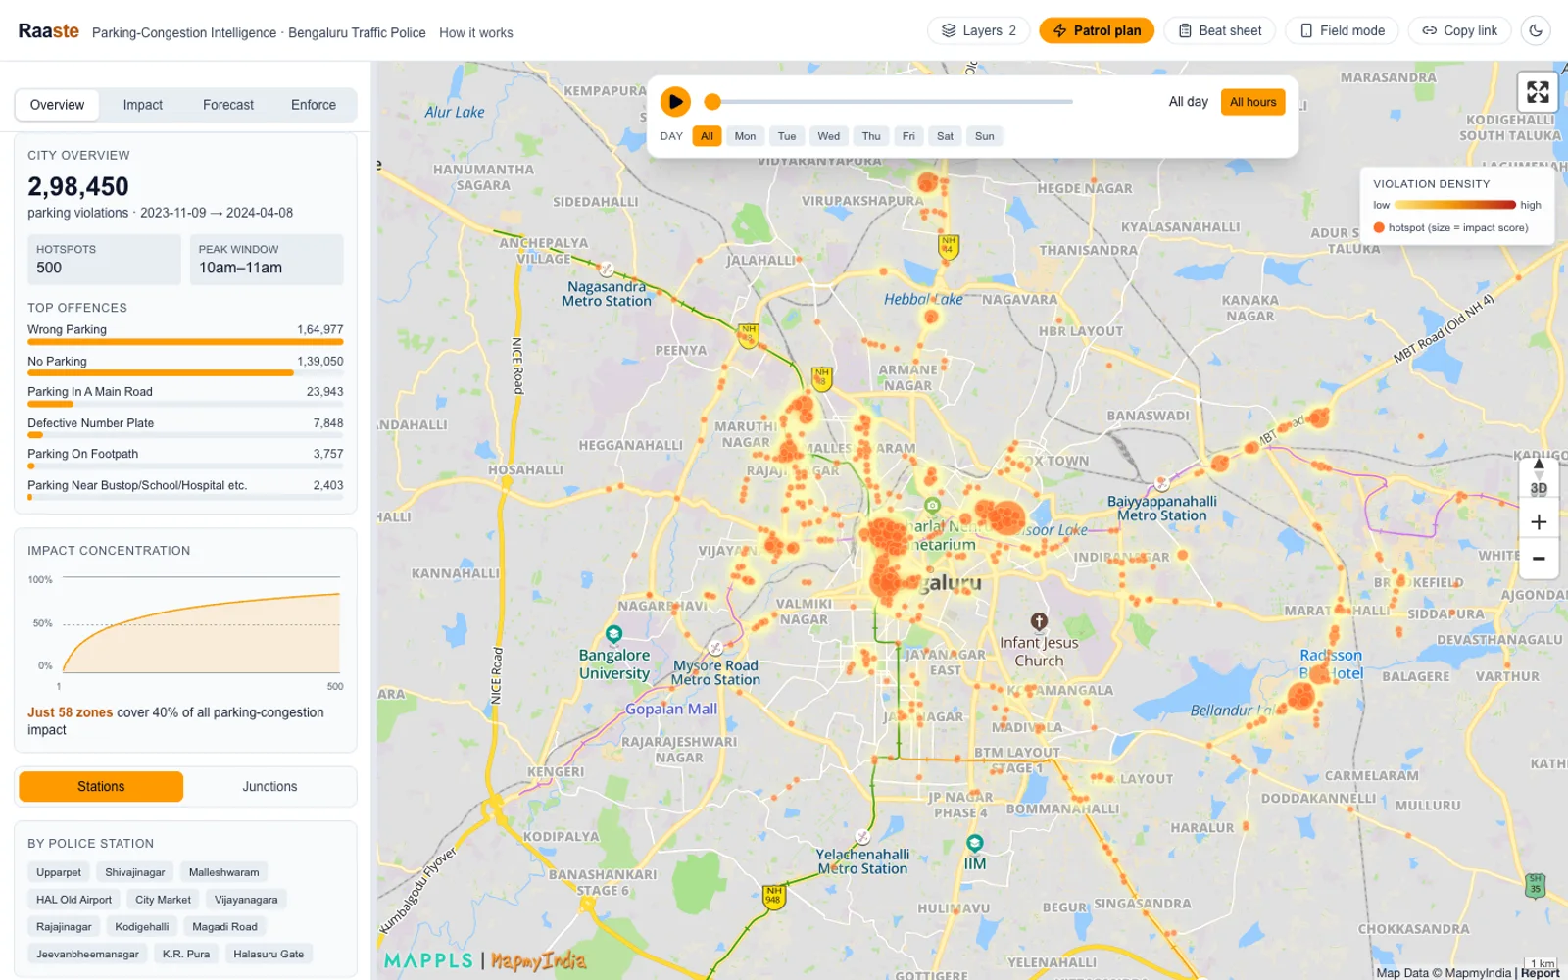
Task: Switch map to 3D view
Action: tap(1539, 488)
